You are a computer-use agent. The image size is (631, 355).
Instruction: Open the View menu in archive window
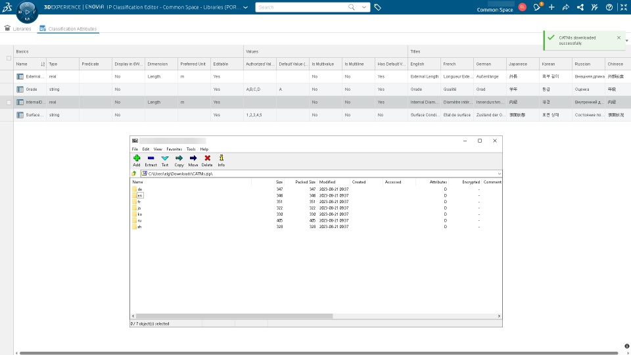click(158, 149)
